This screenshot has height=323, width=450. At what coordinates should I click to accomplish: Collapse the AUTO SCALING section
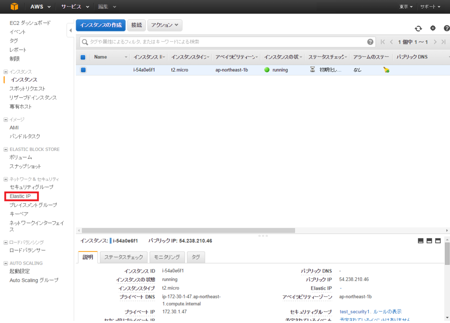[x=5, y=263]
